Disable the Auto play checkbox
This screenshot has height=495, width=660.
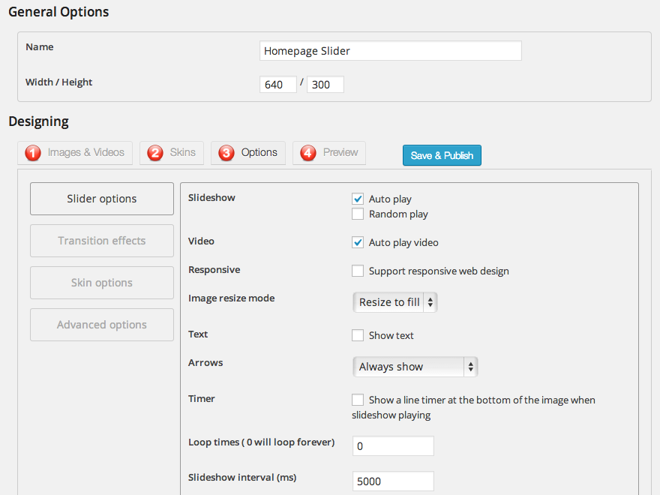(358, 199)
